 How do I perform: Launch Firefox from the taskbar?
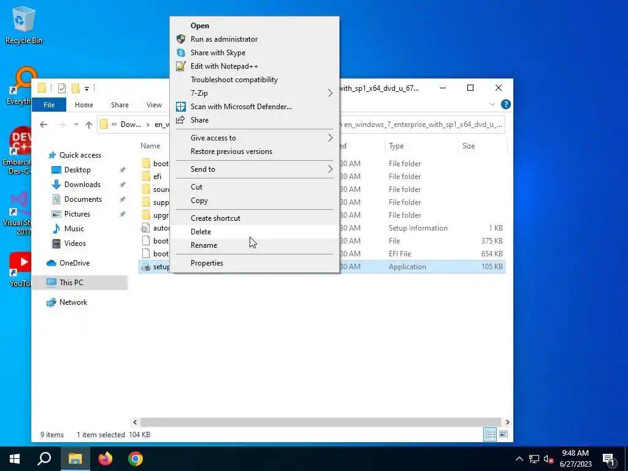point(105,459)
